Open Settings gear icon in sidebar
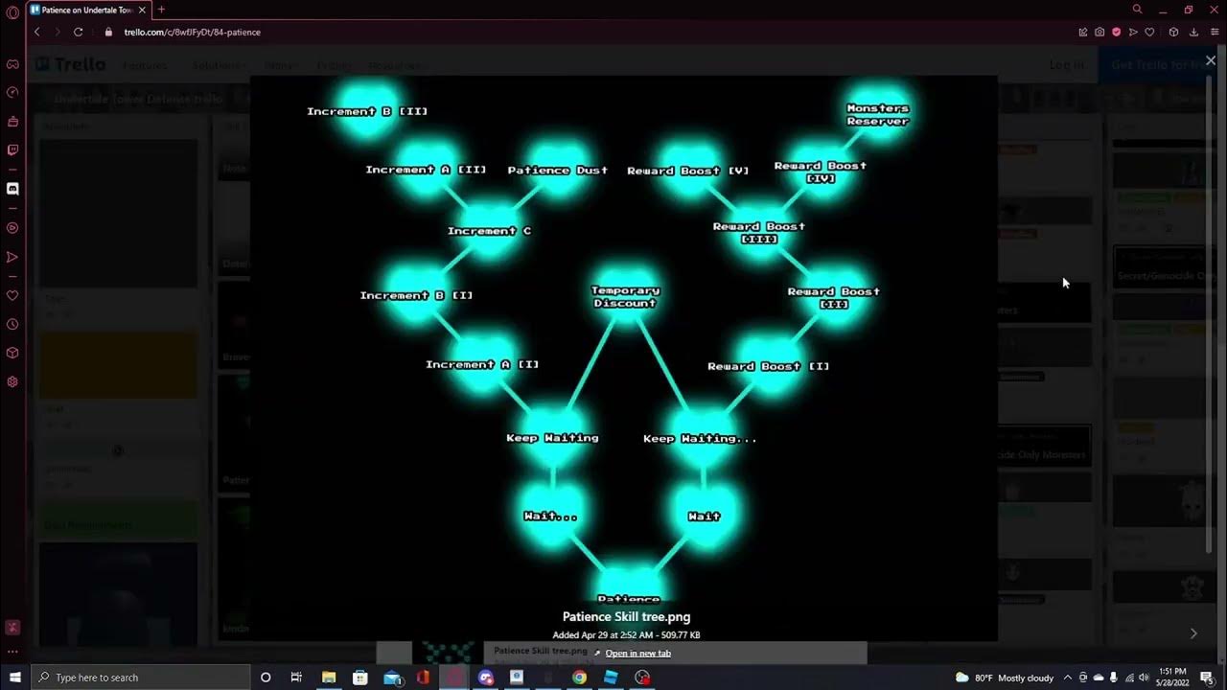1227x690 pixels. click(x=12, y=381)
